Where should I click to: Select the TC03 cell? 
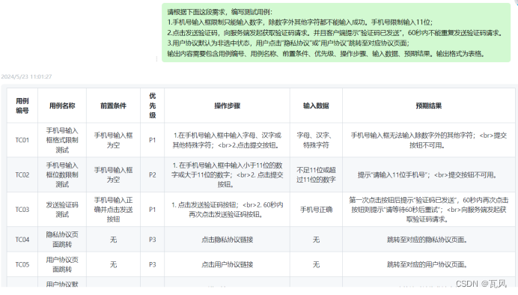[x=22, y=210]
